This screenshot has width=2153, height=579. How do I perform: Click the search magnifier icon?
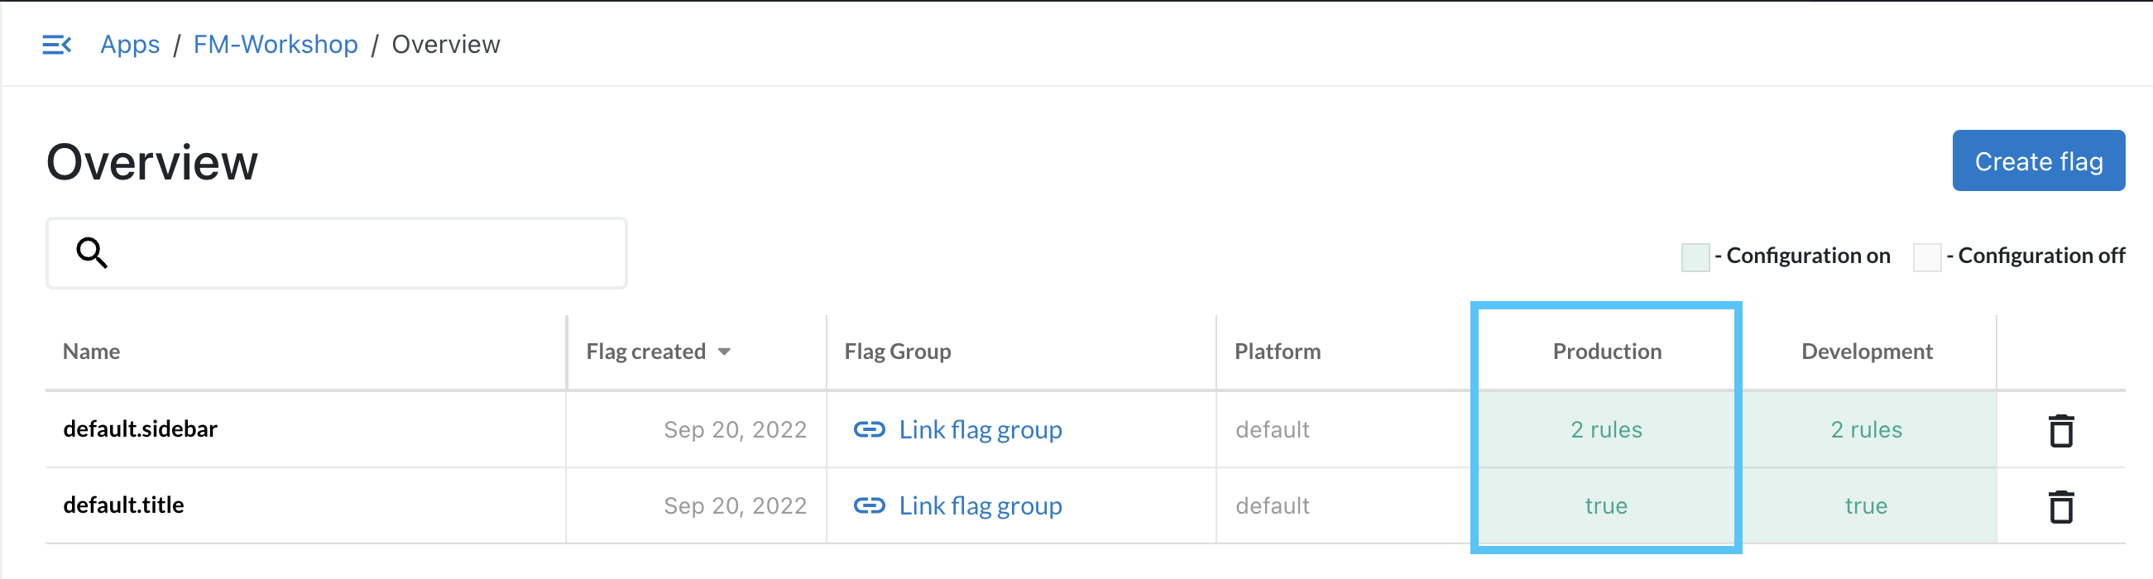point(91,252)
